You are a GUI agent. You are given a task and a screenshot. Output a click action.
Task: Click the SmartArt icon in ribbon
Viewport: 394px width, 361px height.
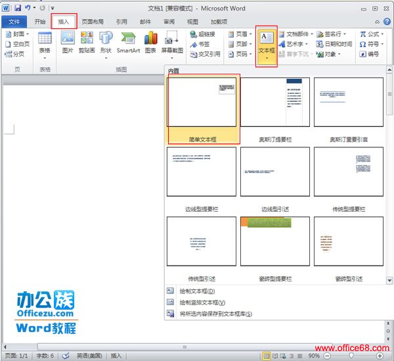(x=128, y=41)
